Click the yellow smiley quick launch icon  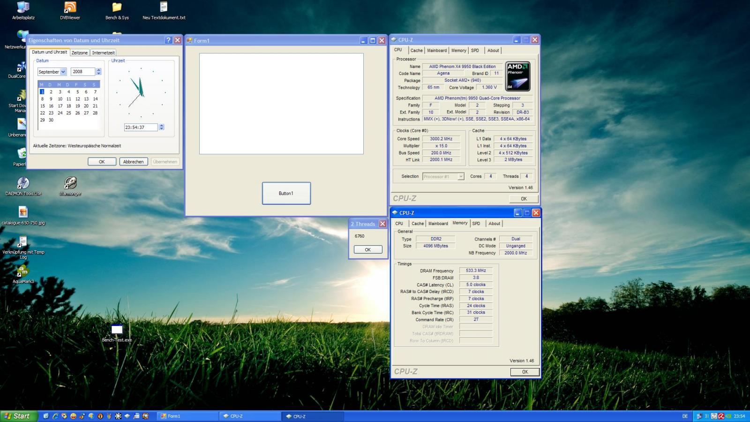point(73,416)
